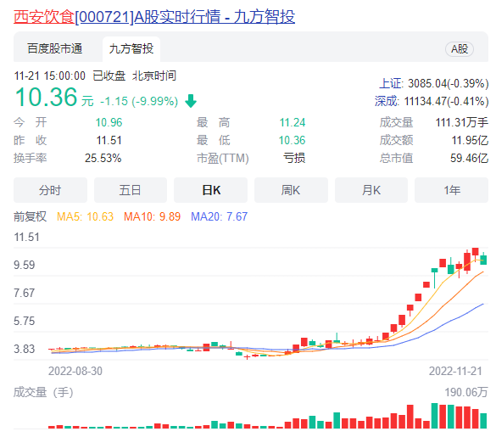Image resolution: width=496 pixels, height=437 pixels.
Task: Click the 上证 index quote
Action: pyautogui.click(x=434, y=84)
